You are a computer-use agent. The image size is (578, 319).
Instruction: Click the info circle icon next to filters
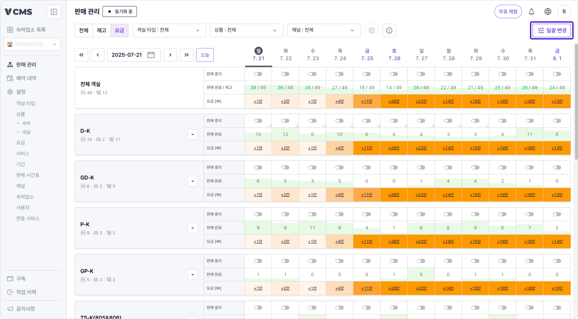389,30
